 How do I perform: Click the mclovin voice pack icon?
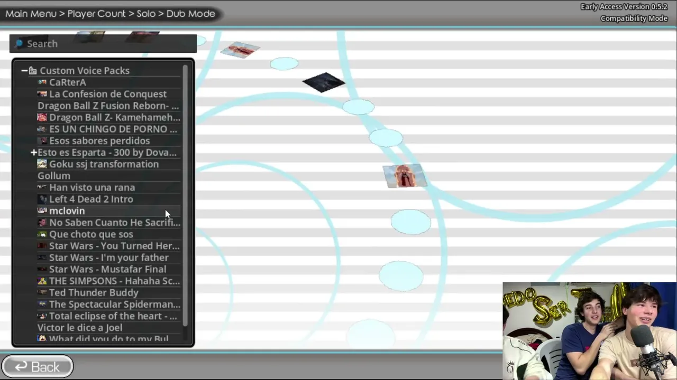[x=42, y=211]
